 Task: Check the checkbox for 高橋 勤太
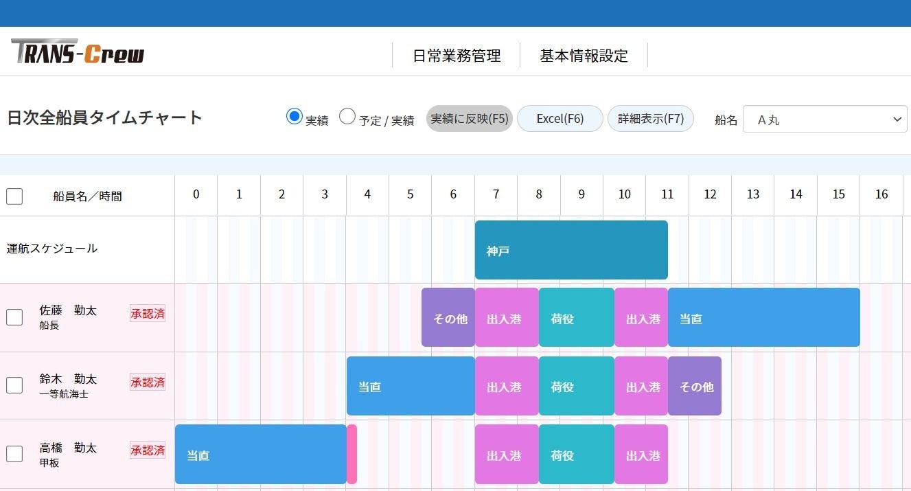tap(14, 454)
